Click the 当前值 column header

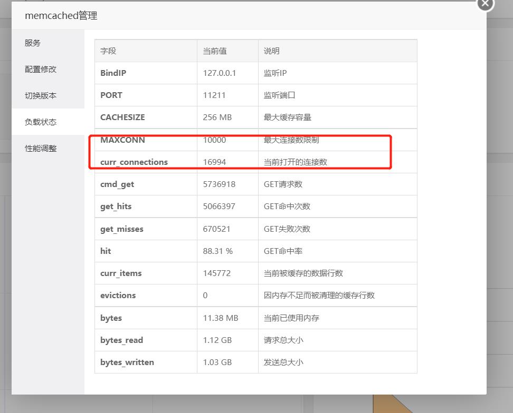[215, 51]
